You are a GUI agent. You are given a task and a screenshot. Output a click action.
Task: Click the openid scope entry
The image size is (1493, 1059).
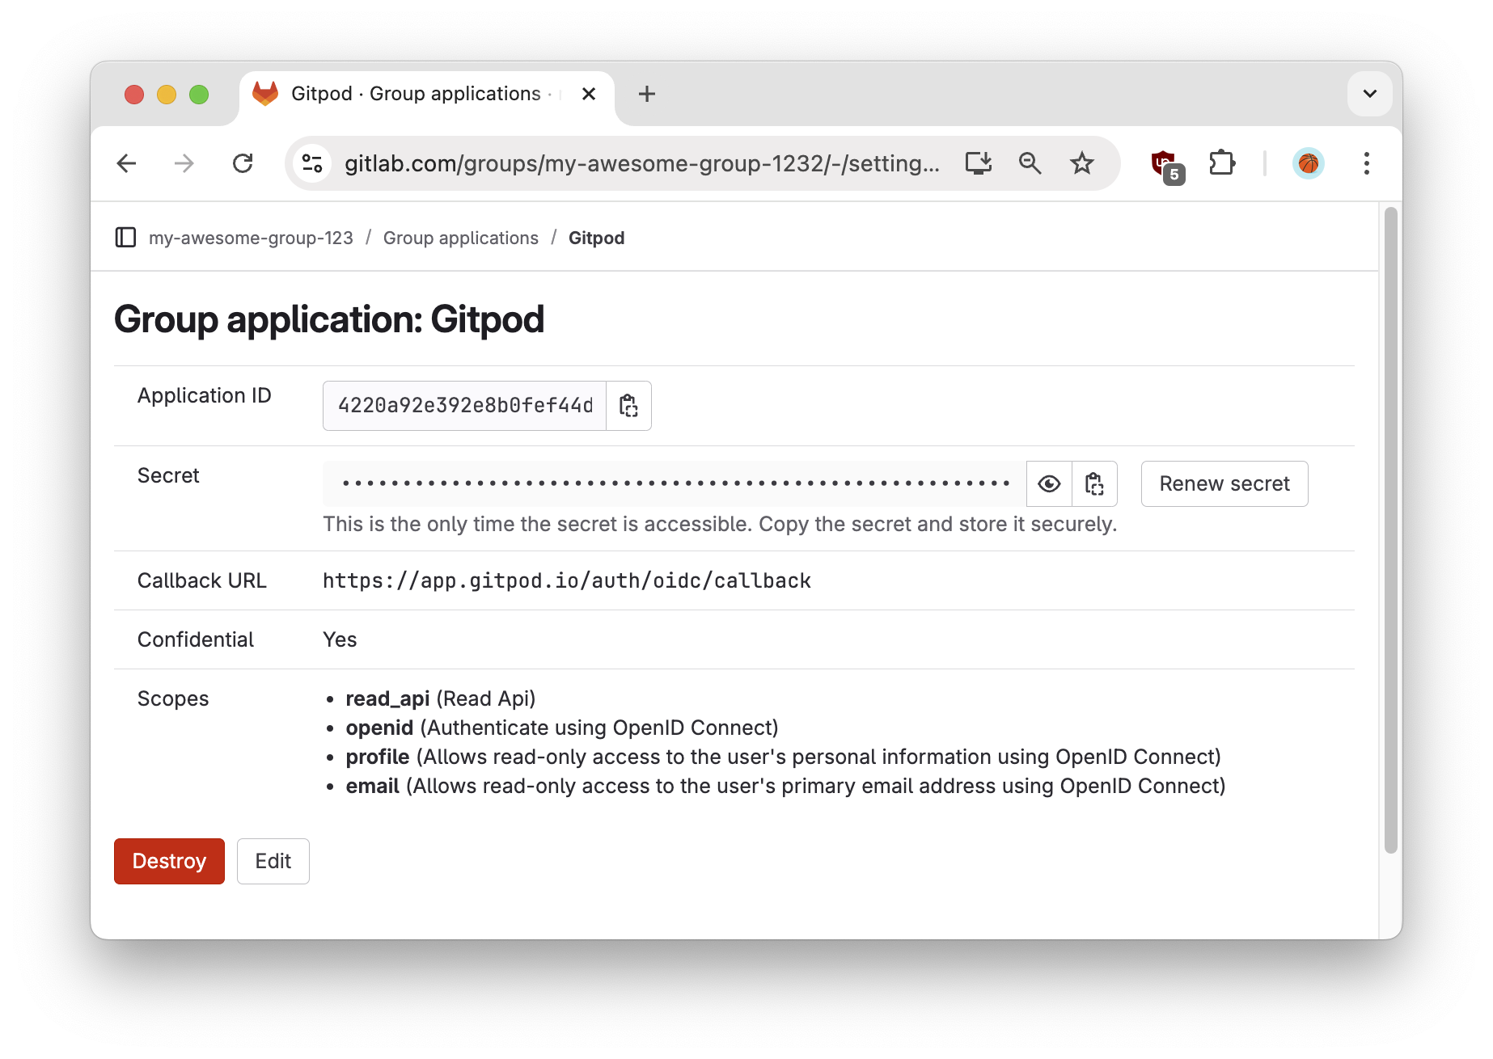point(561,728)
